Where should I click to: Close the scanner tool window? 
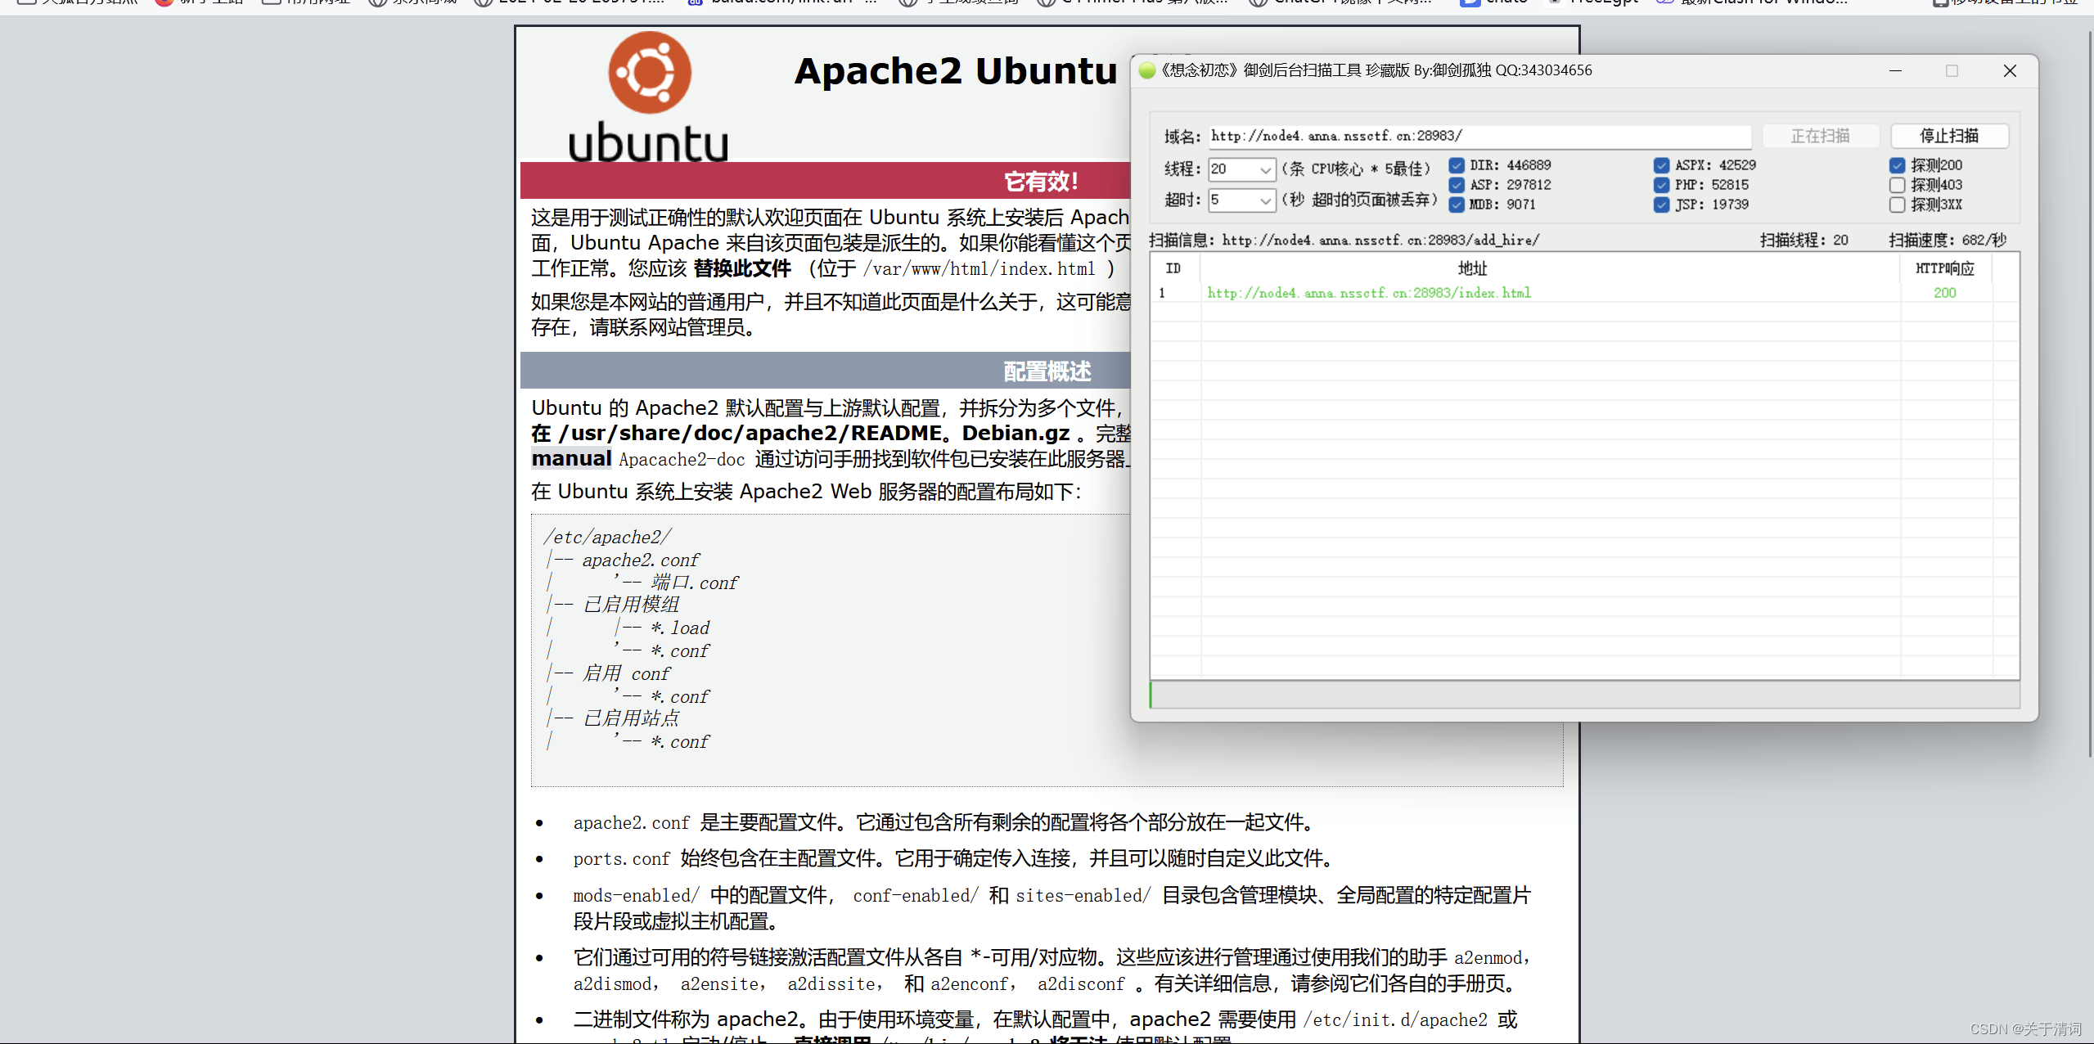click(x=2010, y=71)
